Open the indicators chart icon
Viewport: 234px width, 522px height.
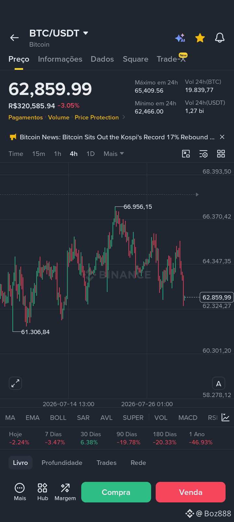click(226, 417)
